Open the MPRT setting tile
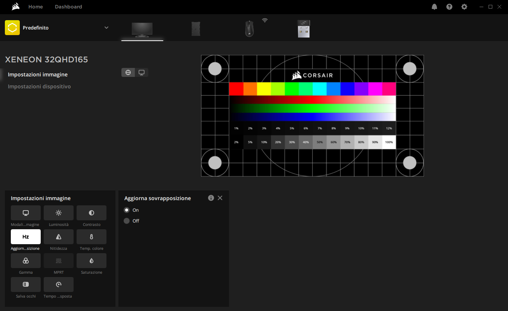 [59, 261]
